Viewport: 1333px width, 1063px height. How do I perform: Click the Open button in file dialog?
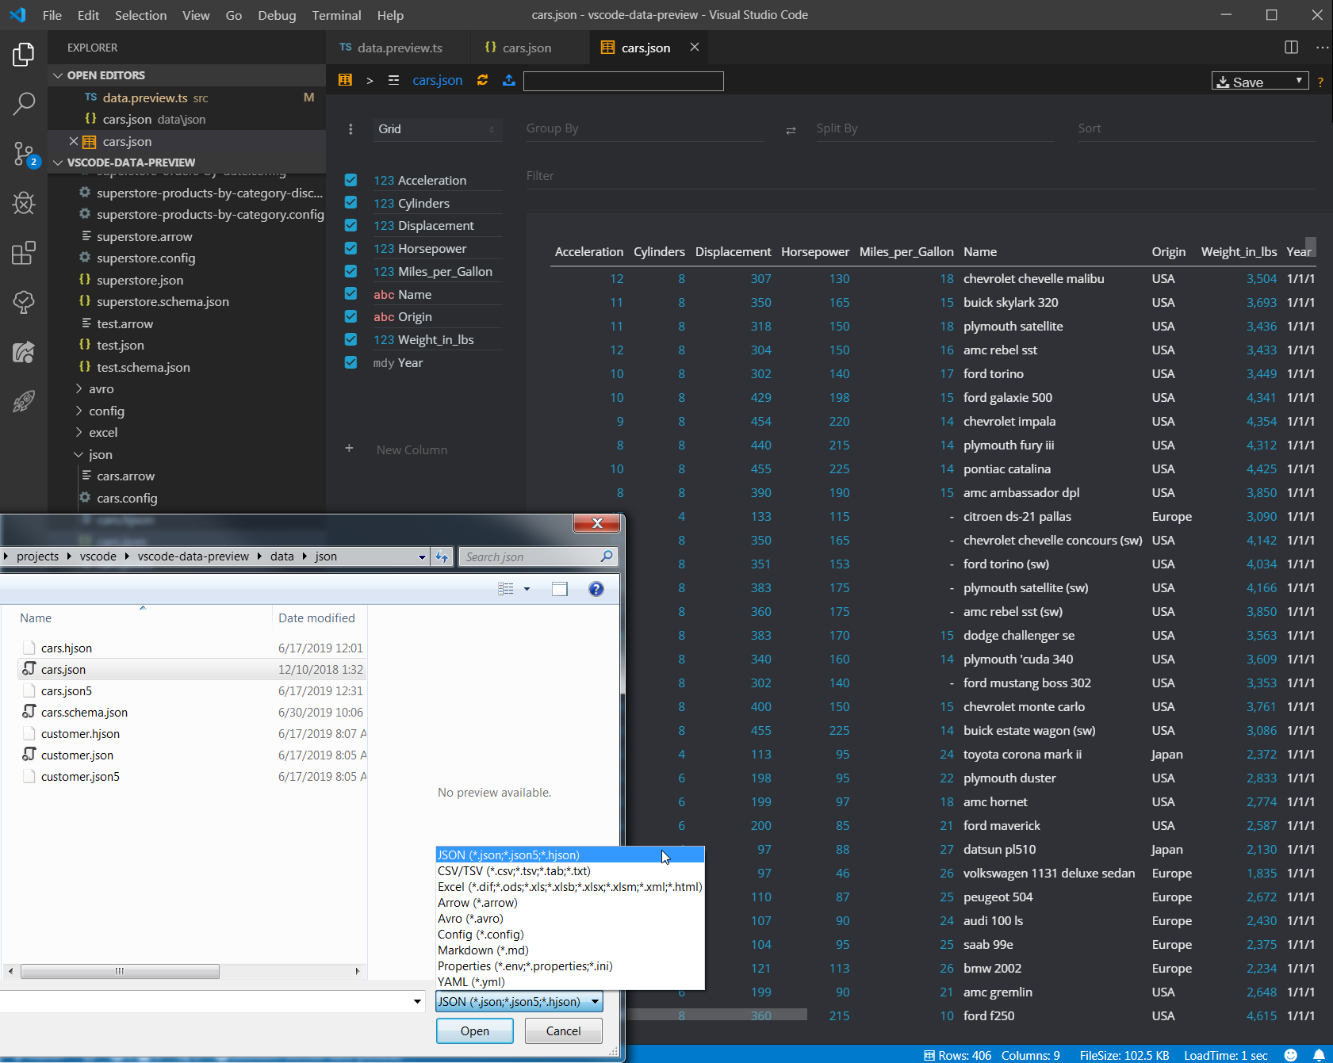[x=475, y=1030]
